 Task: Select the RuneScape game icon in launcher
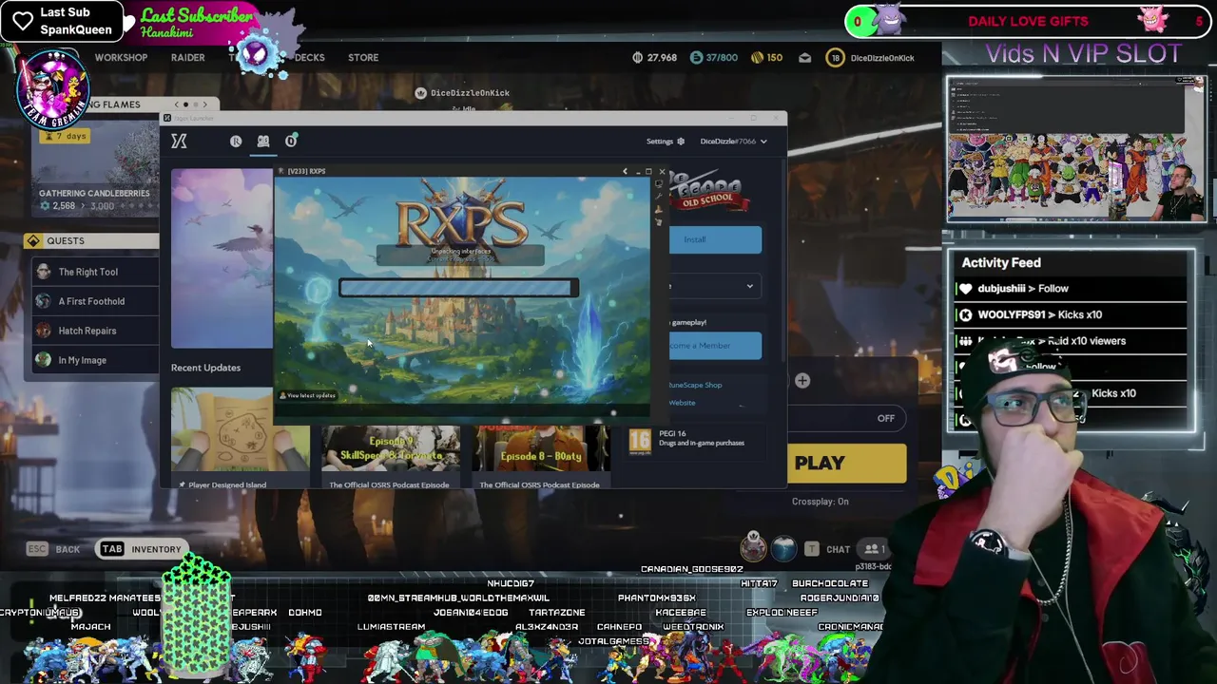236,141
